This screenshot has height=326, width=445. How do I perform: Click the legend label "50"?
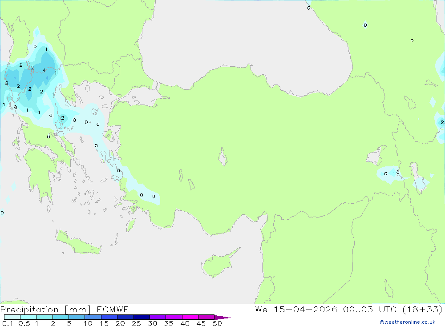pos(217,323)
